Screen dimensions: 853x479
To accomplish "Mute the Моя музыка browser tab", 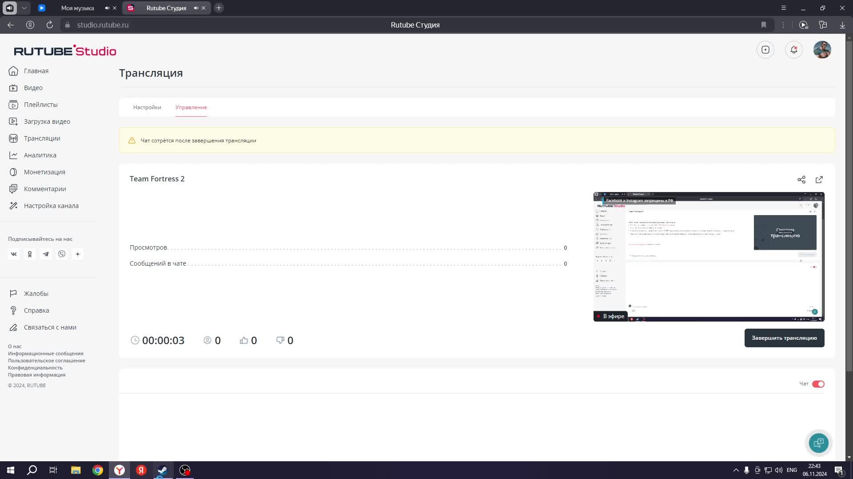I will [x=107, y=8].
